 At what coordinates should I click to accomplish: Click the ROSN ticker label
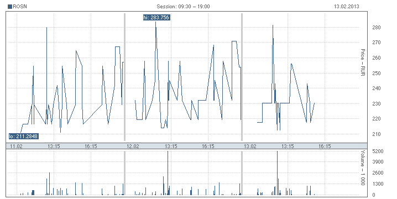tap(20, 7)
